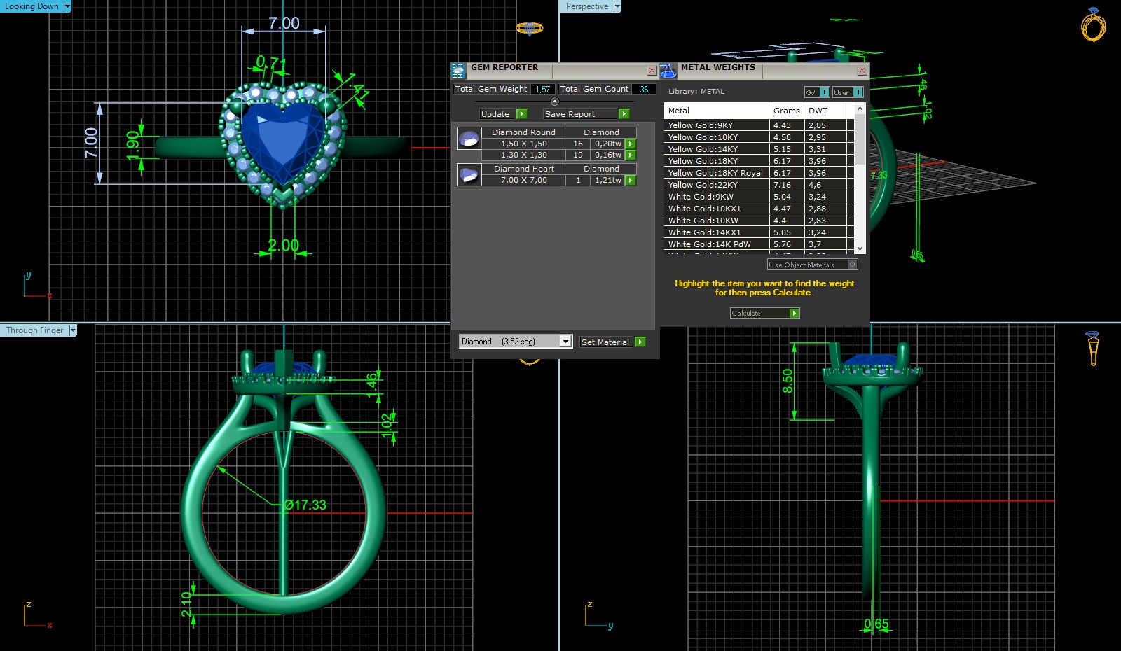Click the Diamond Round header cell
Image resolution: width=1121 pixels, height=651 pixels.
pyautogui.click(x=524, y=132)
